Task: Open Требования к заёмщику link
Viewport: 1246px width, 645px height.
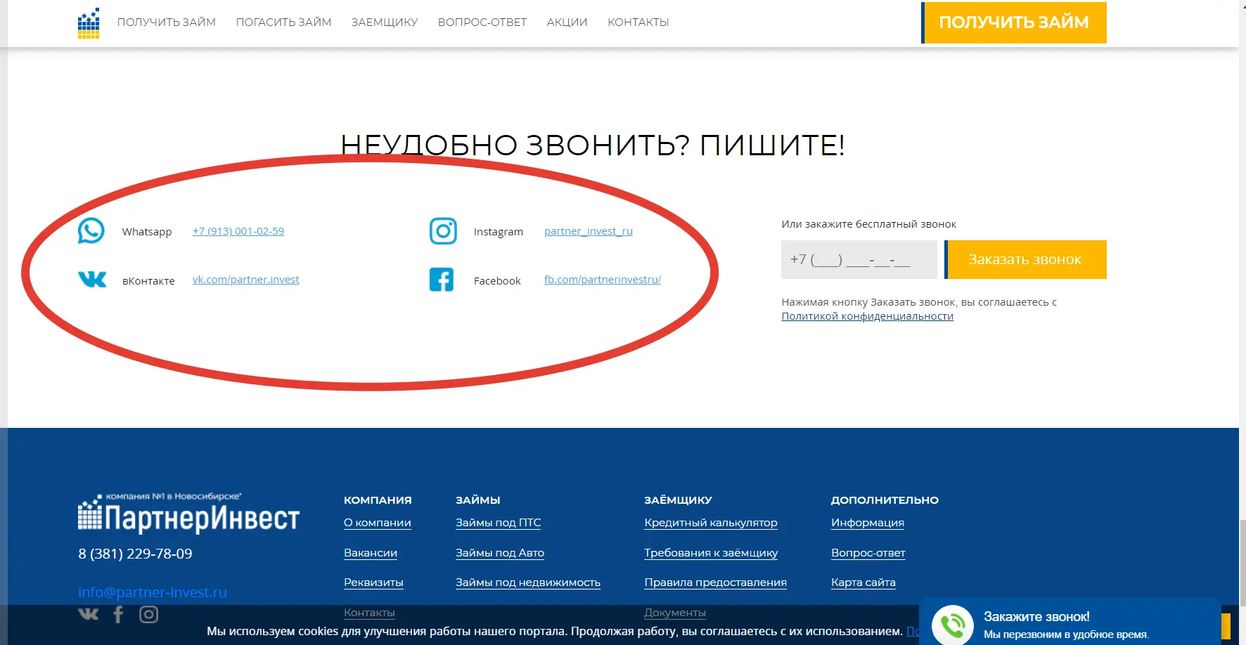Action: point(711,553)
